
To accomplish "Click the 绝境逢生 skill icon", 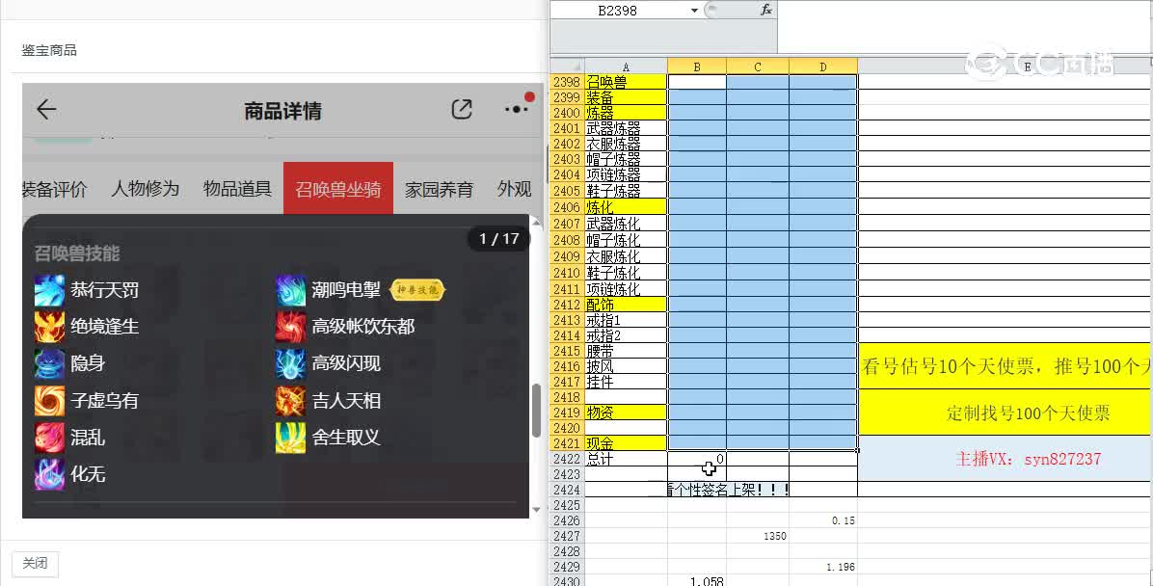I will pos(49,327).
